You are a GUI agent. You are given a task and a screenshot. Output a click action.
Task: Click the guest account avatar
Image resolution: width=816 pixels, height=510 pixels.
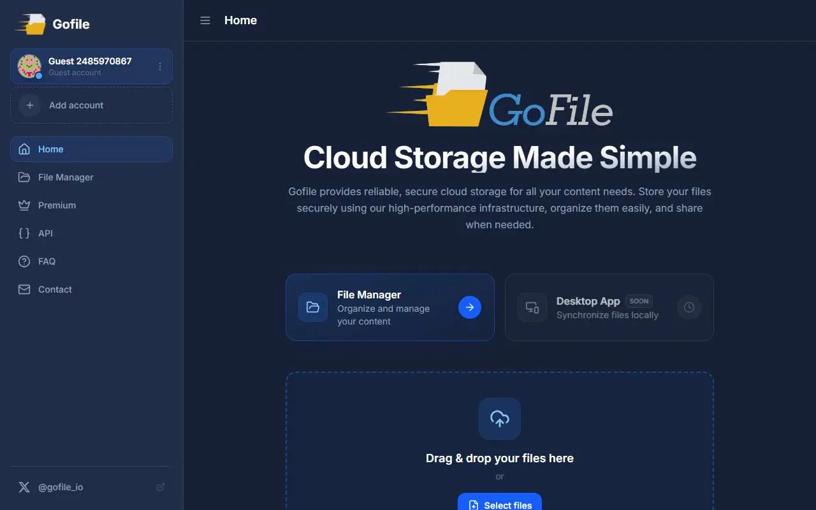(x=29, y=66)
